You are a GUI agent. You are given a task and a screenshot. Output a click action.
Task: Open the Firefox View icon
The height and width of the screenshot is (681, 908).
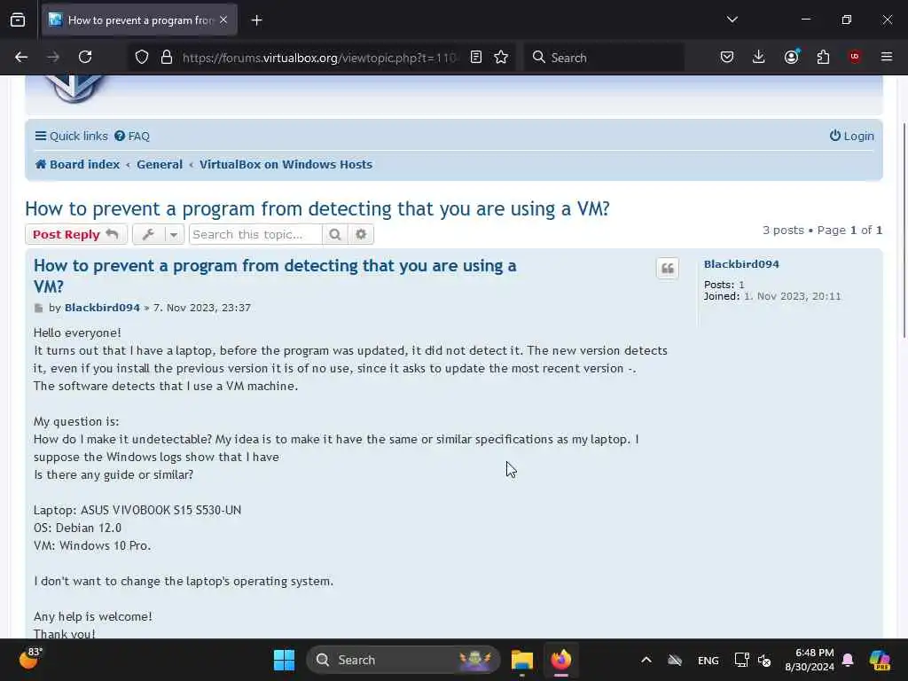[18, 20]
